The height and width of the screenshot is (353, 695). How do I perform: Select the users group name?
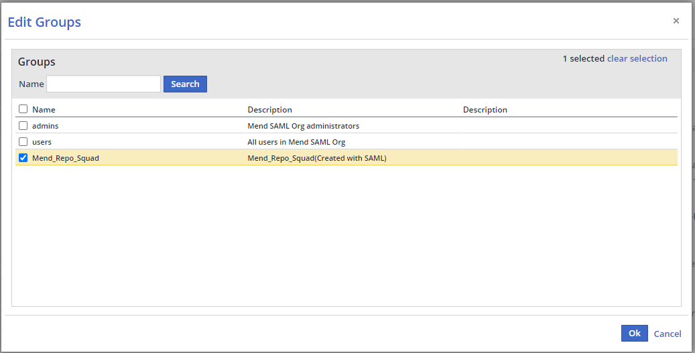tap(42, 142)
